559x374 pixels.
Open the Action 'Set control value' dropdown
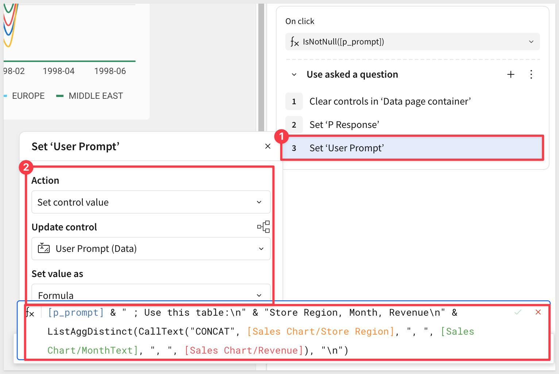151,202
